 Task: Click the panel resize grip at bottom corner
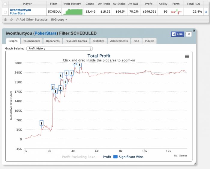click(195, 163)
